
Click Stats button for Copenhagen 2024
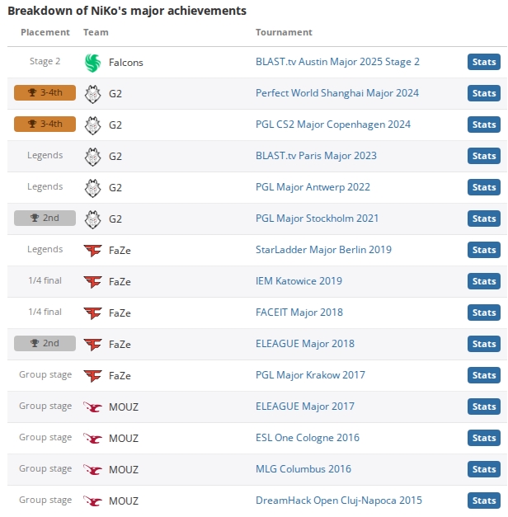tap(484, 125)
